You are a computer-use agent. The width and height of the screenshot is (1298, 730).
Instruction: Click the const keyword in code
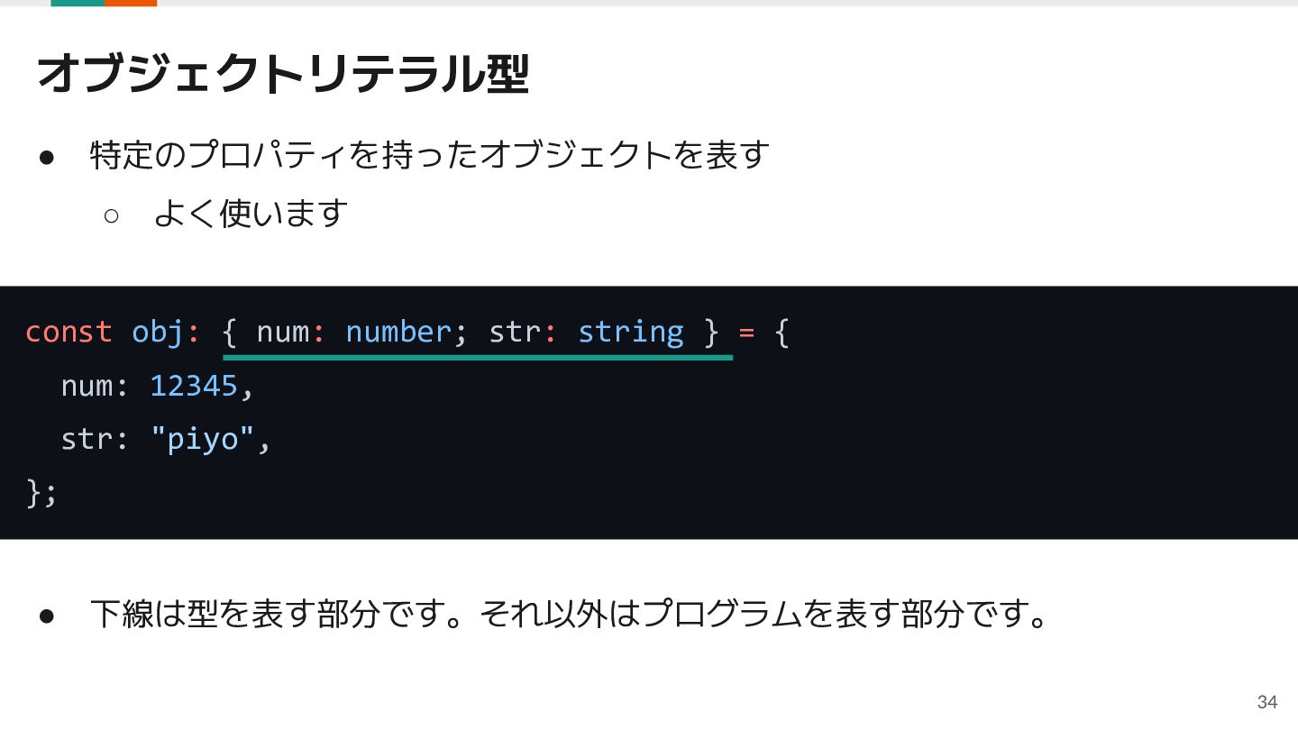pos(69,332)
